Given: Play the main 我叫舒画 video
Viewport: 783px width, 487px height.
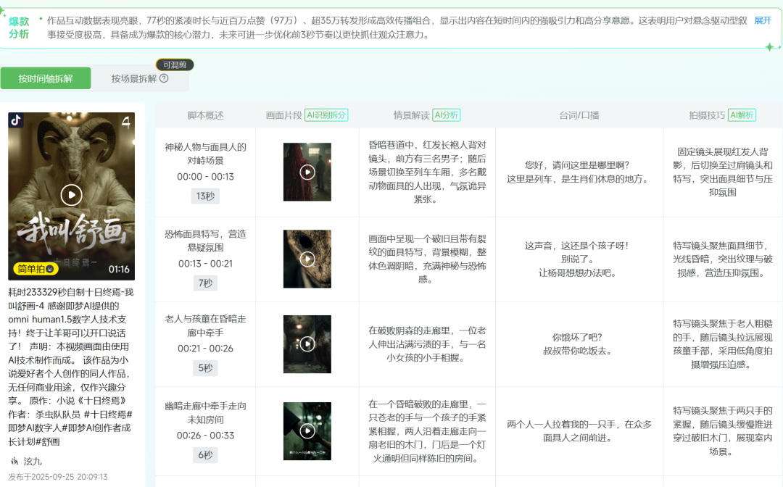Looking at the screenshot, I should [72, 193].
